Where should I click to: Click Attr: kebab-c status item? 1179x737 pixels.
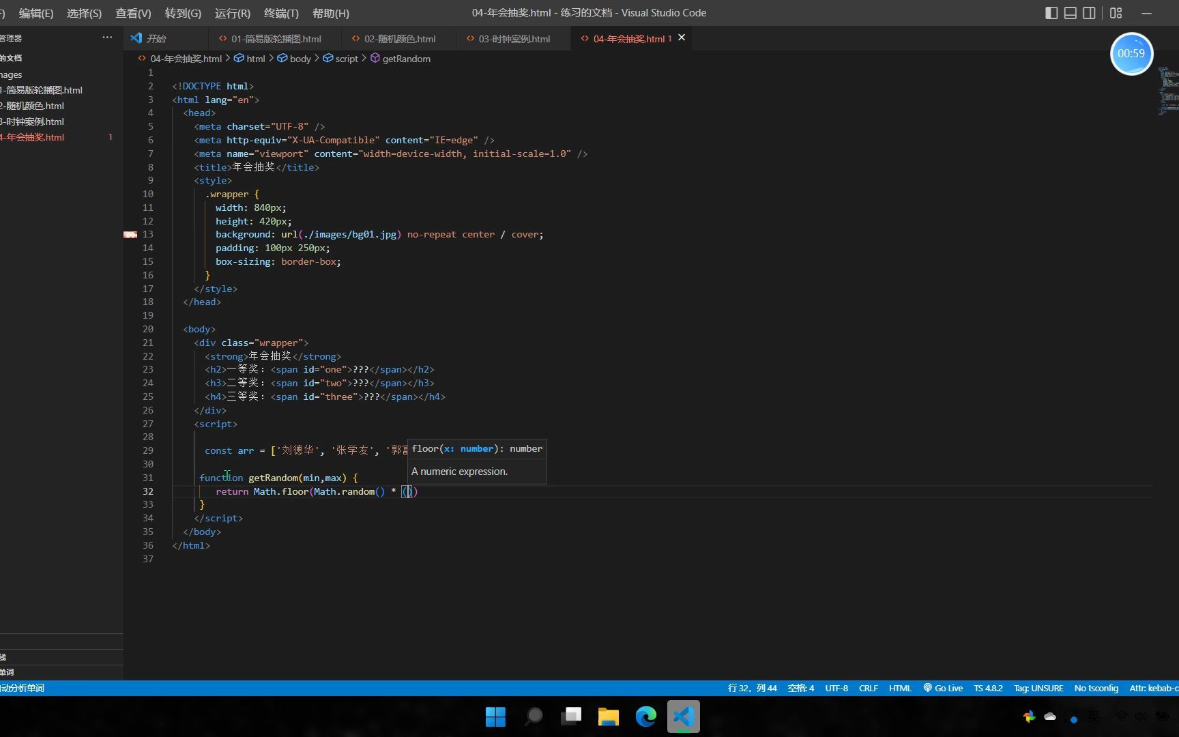click(1153, 688)
